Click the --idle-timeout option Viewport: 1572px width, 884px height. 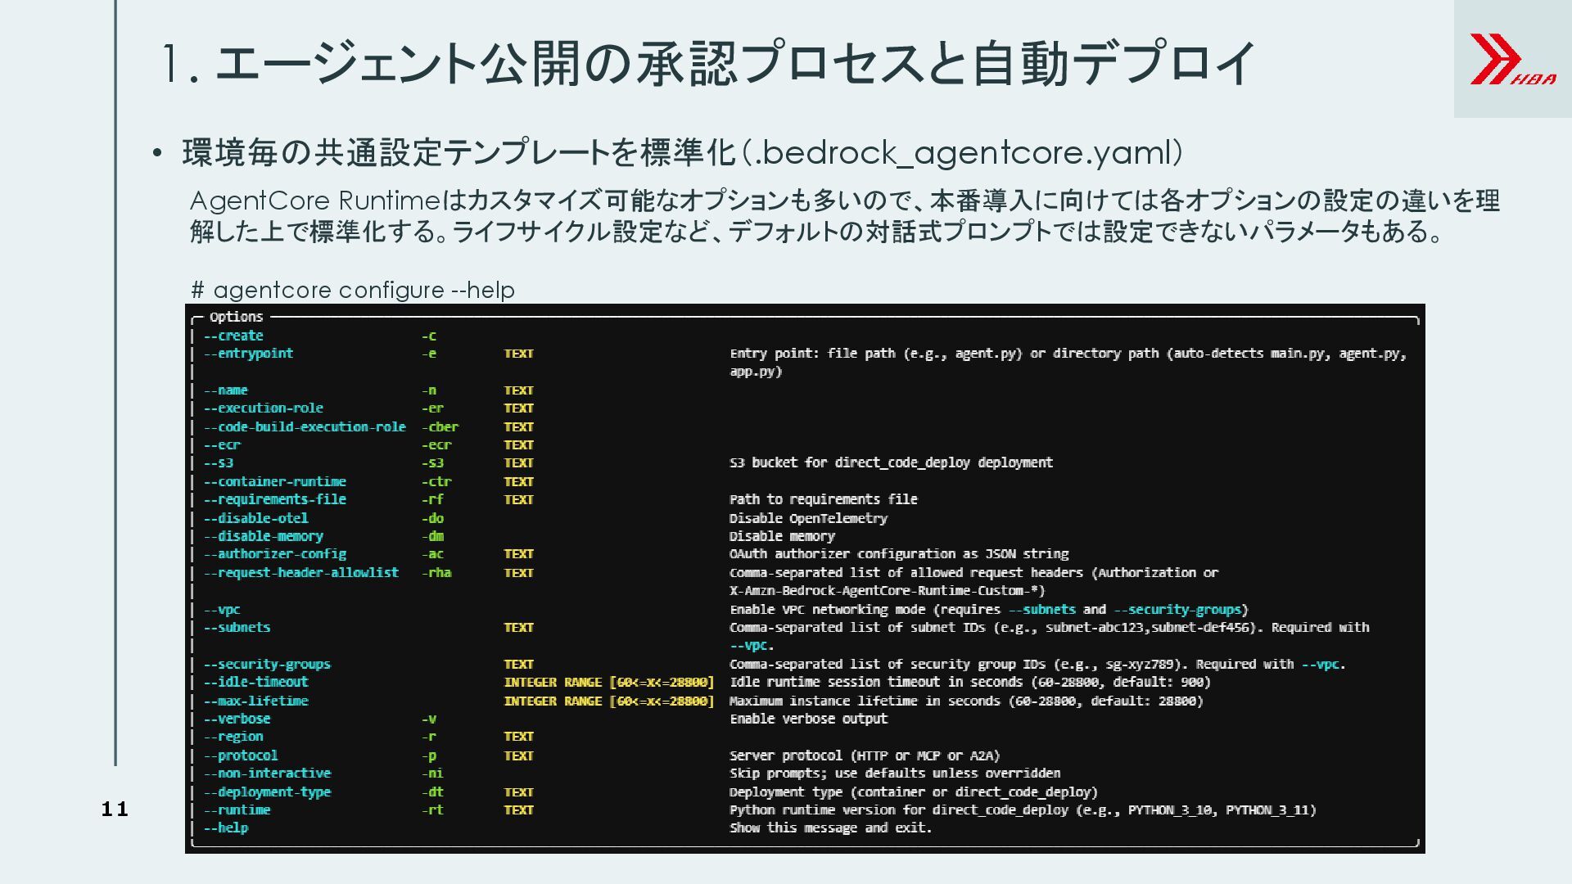(x=255, y=682)
